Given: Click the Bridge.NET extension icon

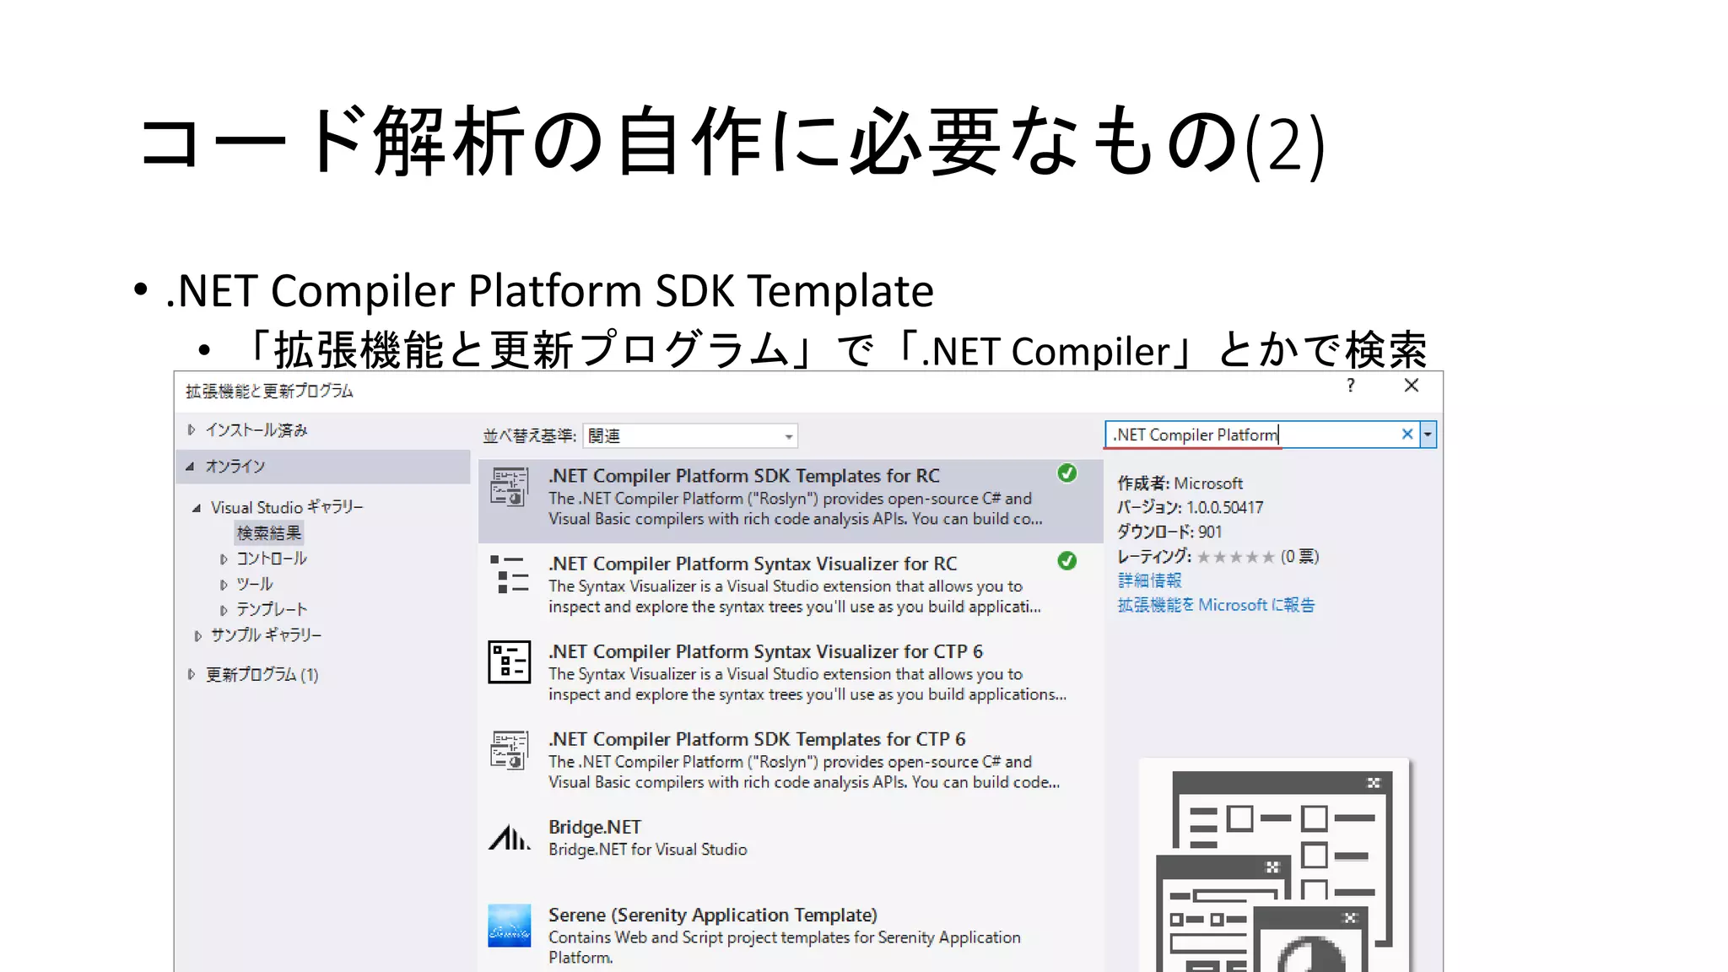Looking at the screenshot, I should point(510,838).
